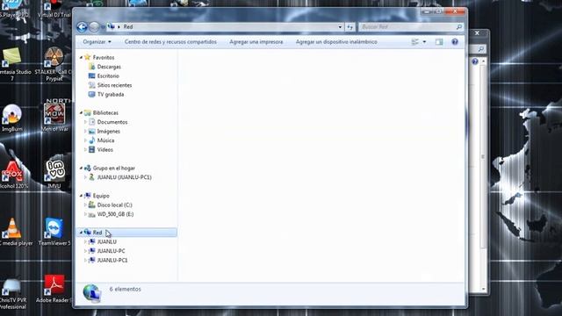This screenshot has height=316, width=562.
Task: Toggle the preview pane button
Action: click(439, 42)
